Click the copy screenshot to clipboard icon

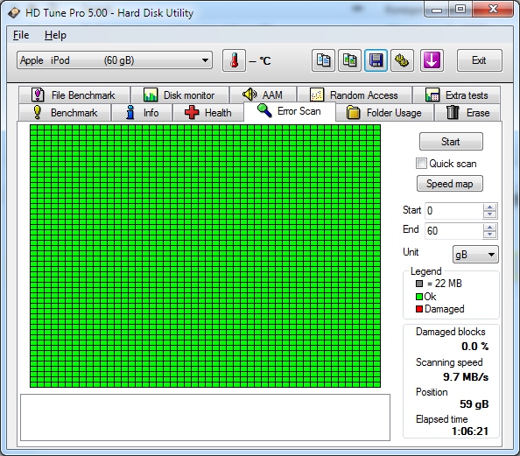[349, 60]
